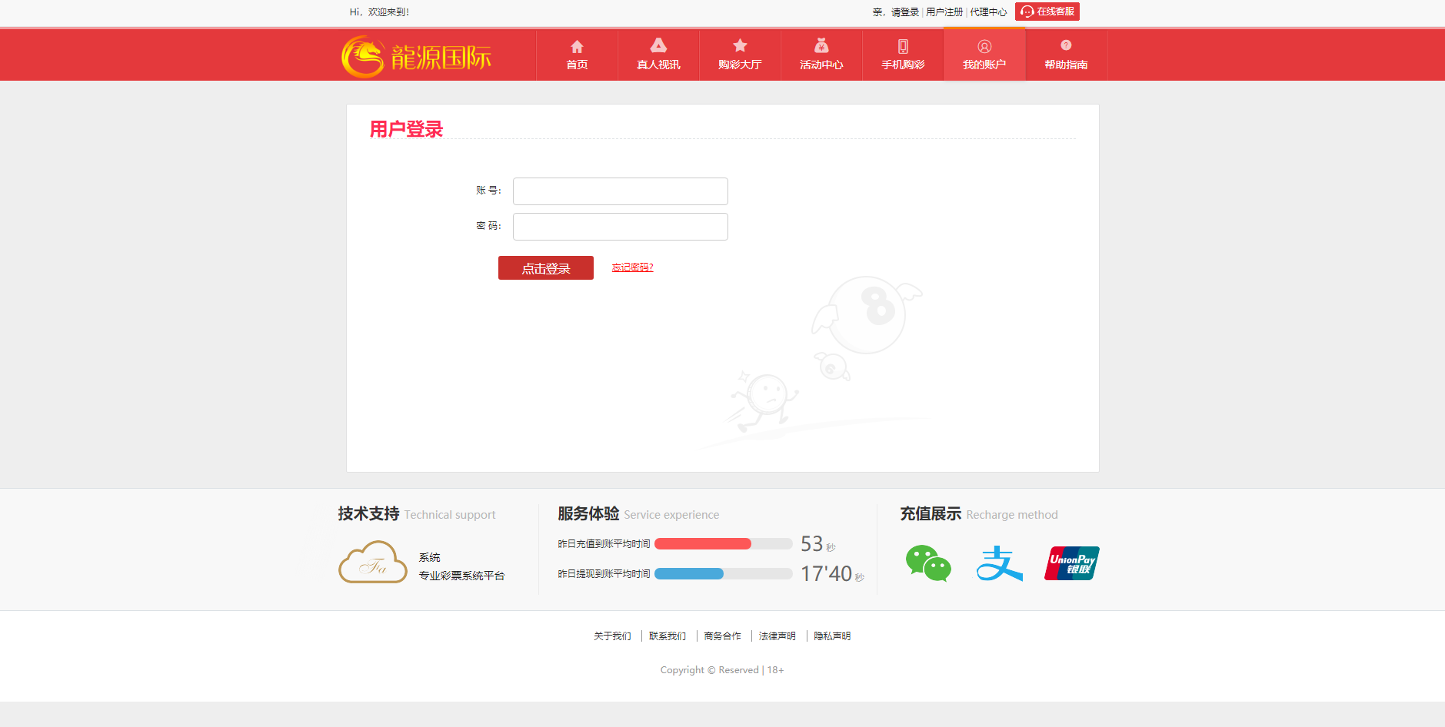
Task: Click the WeChat payment icon
Action: [928, 563]
